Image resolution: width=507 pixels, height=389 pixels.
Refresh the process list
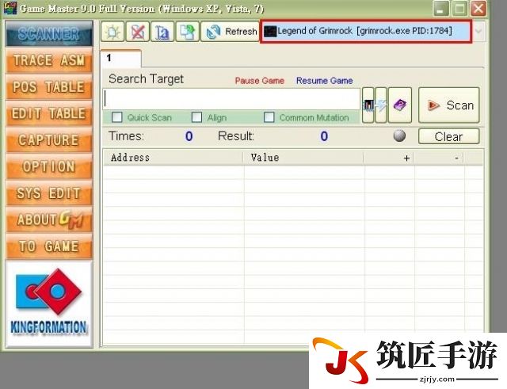(x=231, y=32)
